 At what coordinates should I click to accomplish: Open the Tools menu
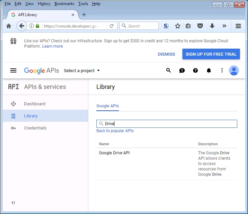(83, 4)
